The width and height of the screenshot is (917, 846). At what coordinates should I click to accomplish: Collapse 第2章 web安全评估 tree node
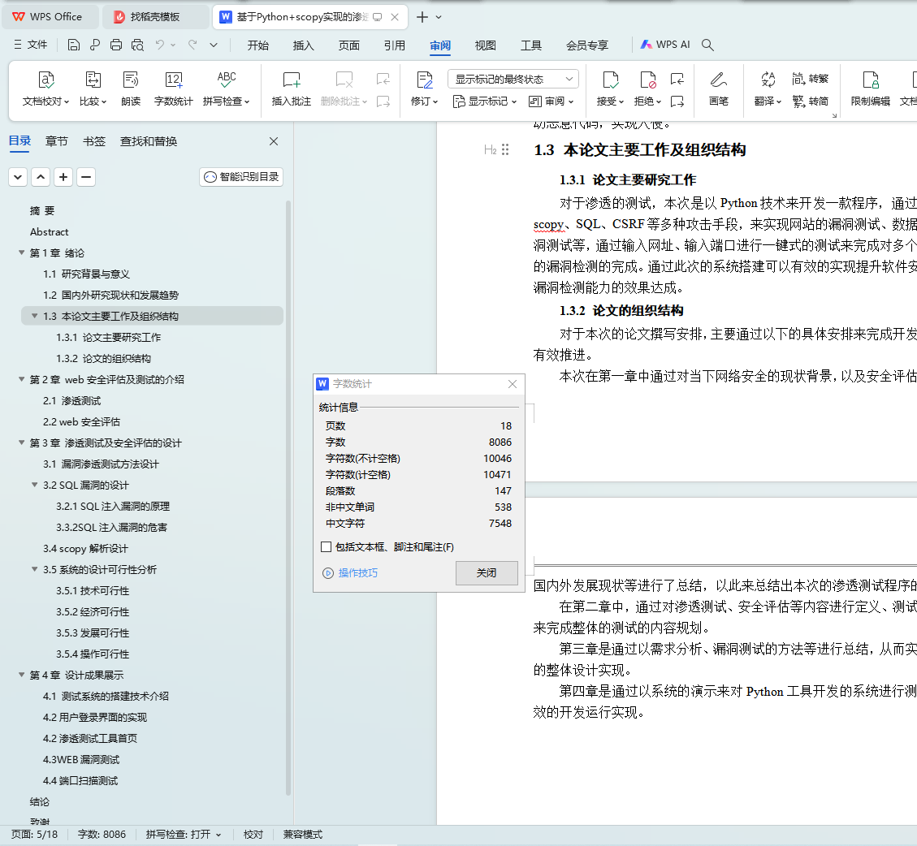[22, 379]
